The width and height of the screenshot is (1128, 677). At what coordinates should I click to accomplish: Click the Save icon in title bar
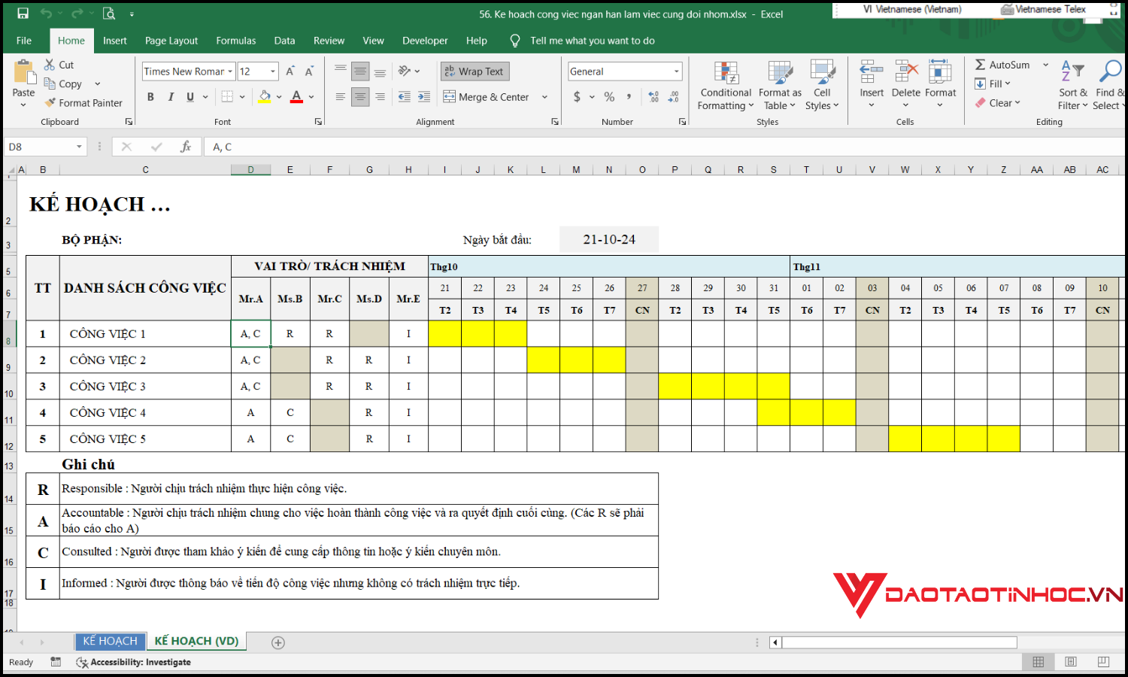click(x=23, y=14)
